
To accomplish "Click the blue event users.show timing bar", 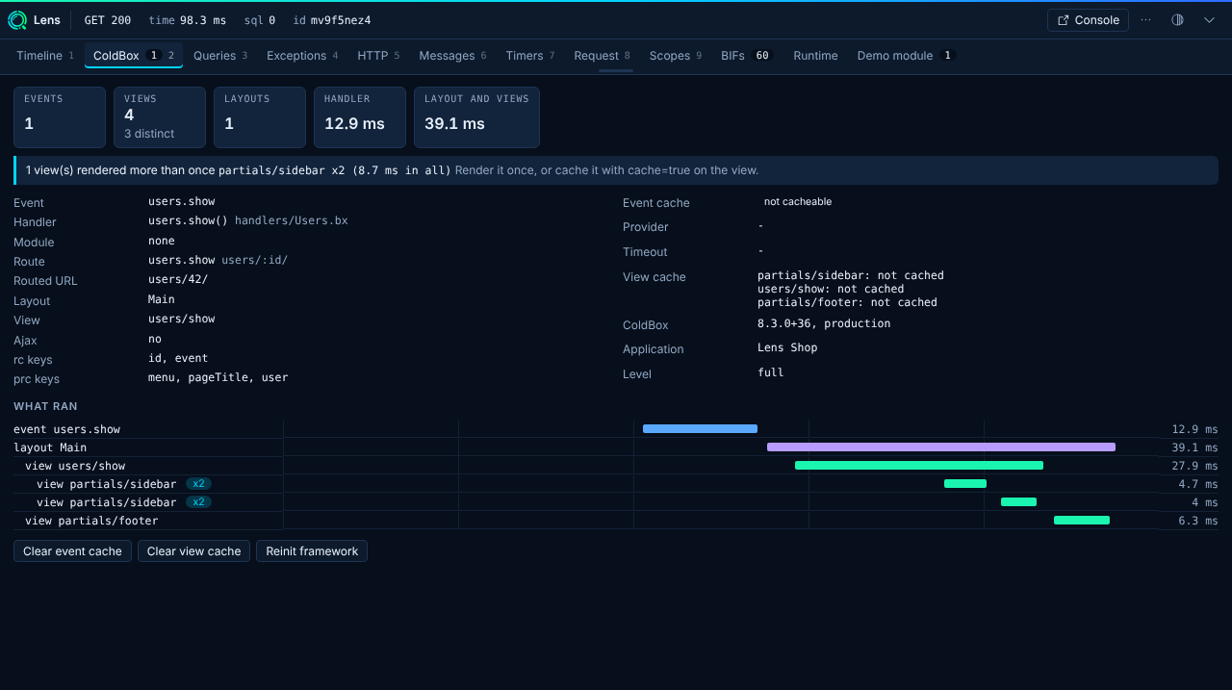I will click(700, 429).
